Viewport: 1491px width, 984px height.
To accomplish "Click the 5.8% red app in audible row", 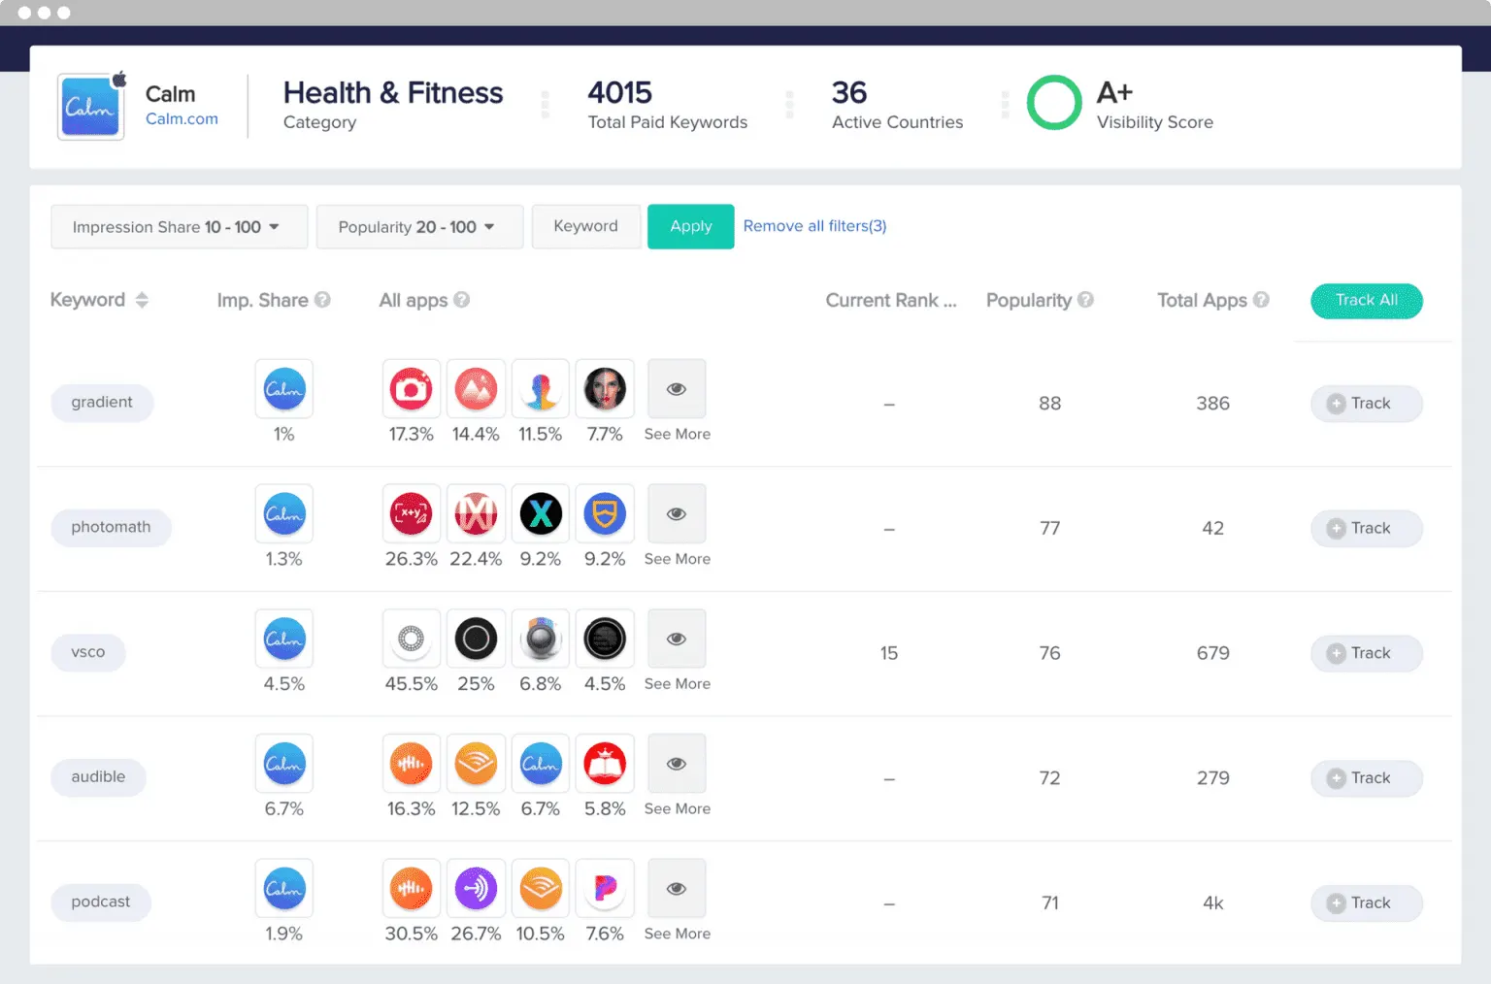I will pyautogui.click(x=605, y=764).
